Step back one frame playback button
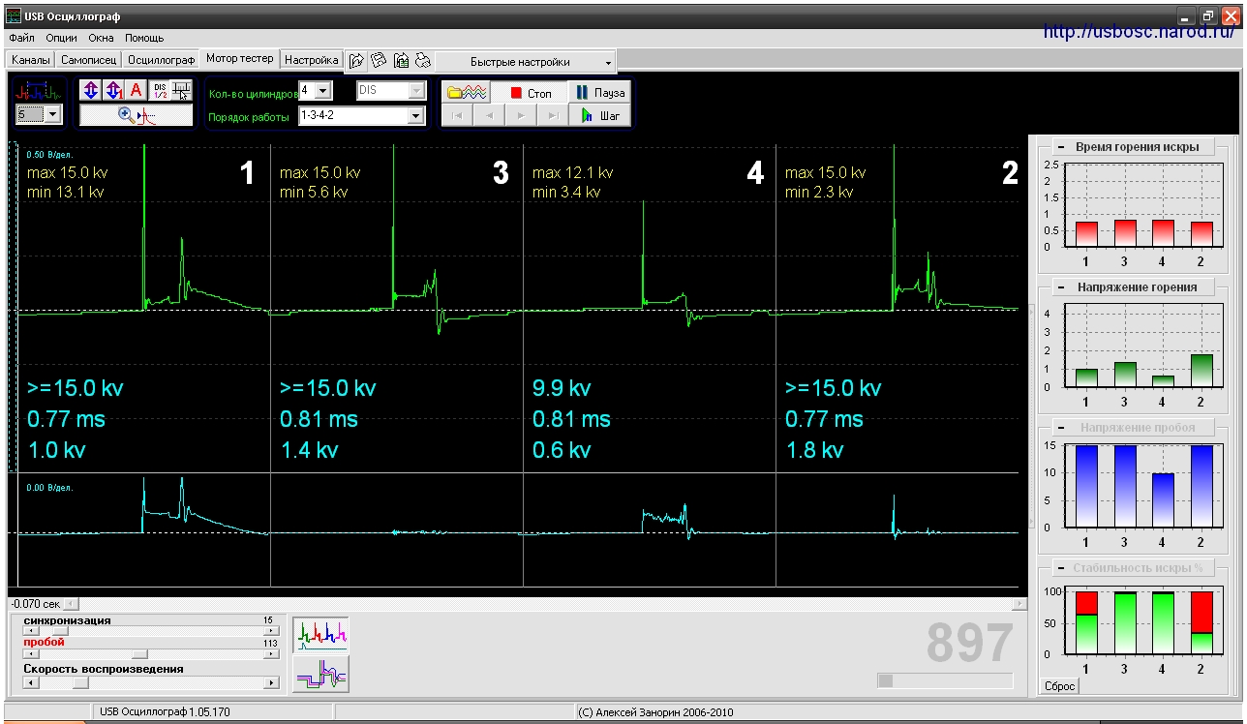The image size is (1247, 724). tap(489, 115)
